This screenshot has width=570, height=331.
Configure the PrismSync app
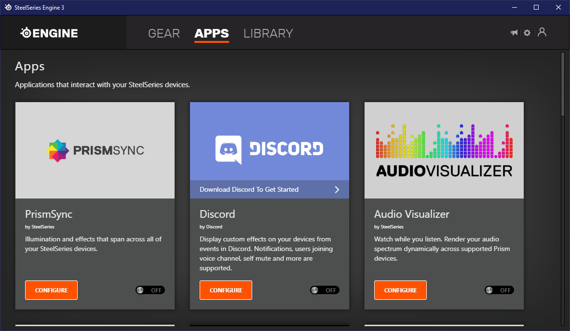click(x=51, y=290)
